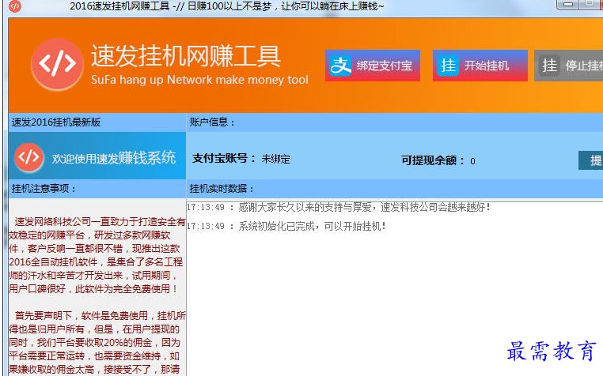
Task: Click log line 感谢大家长久以来的支持
Action: 339,208
